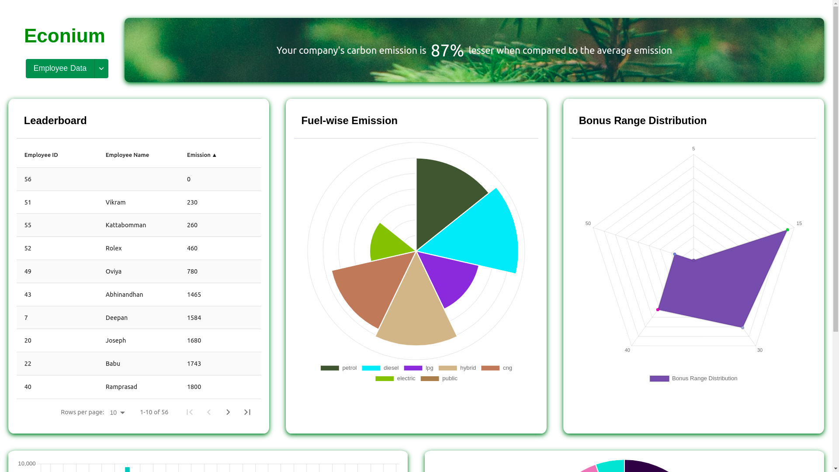
Task: Toggle cng legend item
Action: pyautogui.click(x=496, y=368)
